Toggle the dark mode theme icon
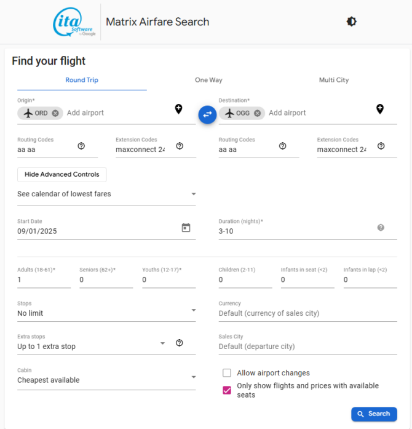The width and height of the screenshot is (412, 429). tap(351, 22)
